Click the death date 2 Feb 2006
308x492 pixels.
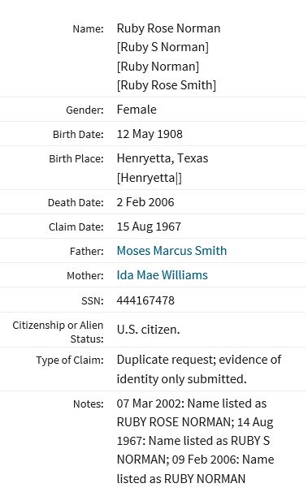click(x=145, y=202)
